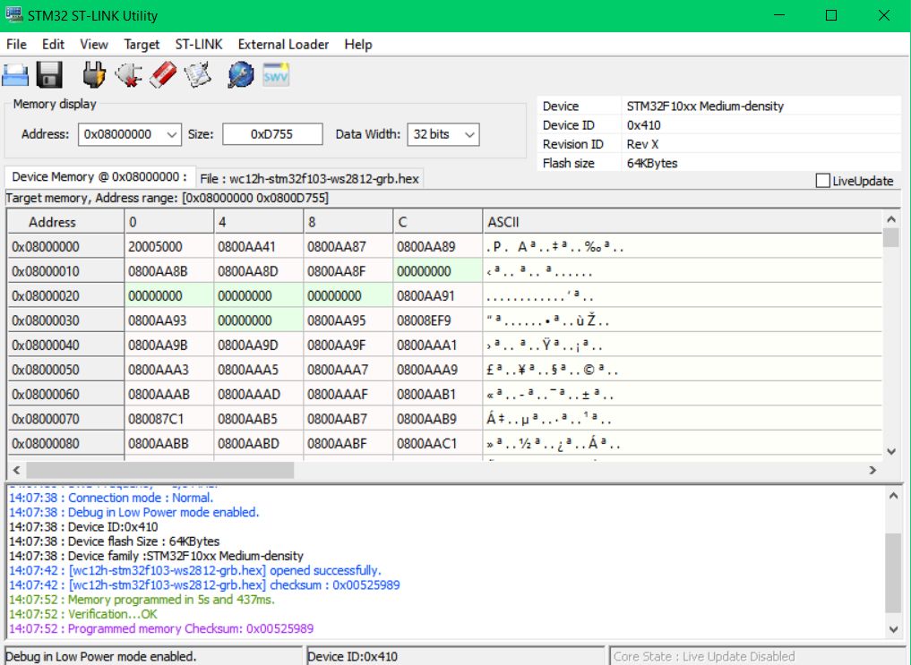The image size is (911, 665).
Task: Click the Full chip erase eraser icon
Action: pos(163,75)
